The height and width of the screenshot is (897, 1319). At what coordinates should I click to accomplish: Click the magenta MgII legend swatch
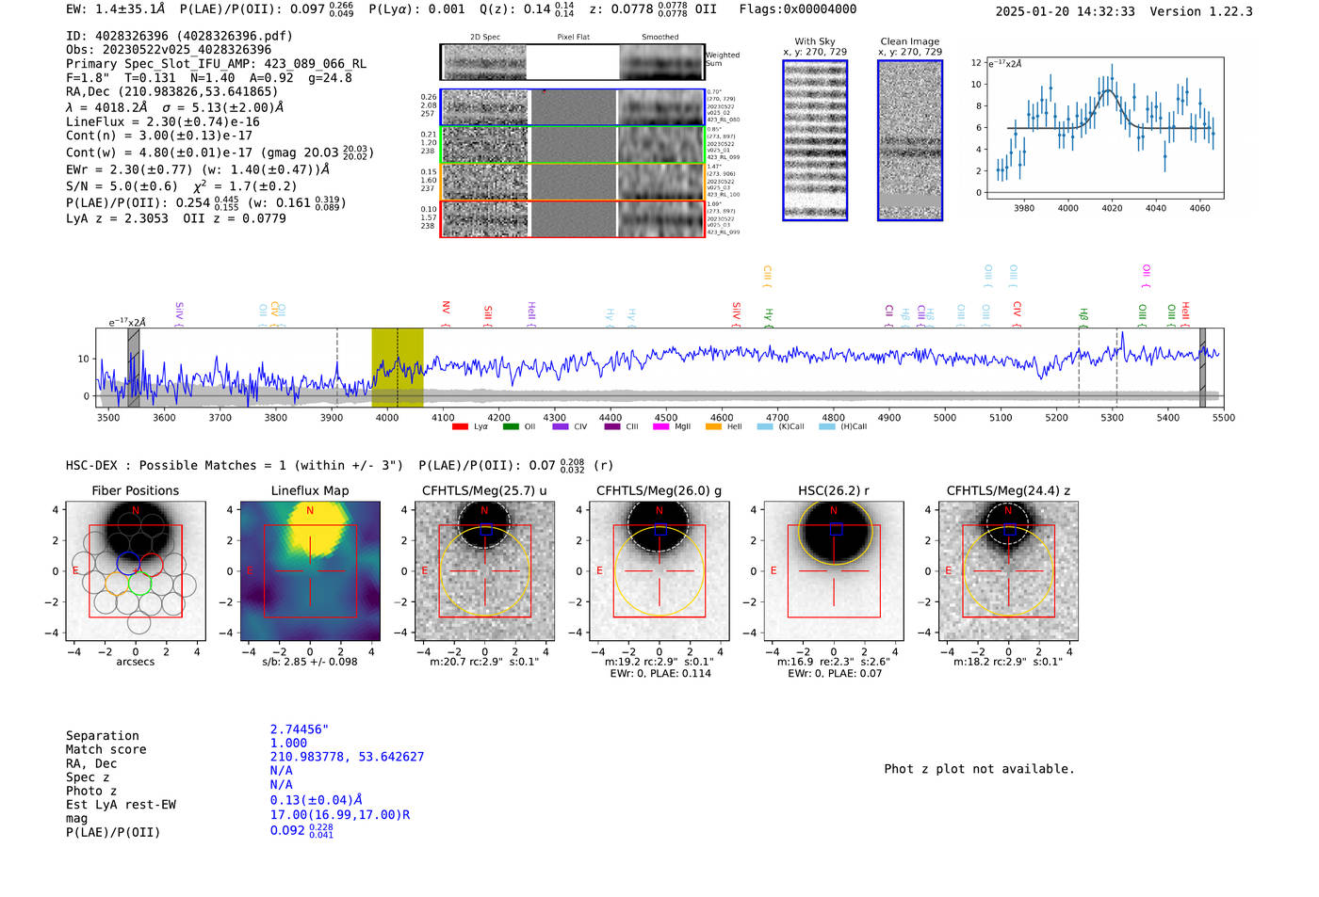coord(660,427)
